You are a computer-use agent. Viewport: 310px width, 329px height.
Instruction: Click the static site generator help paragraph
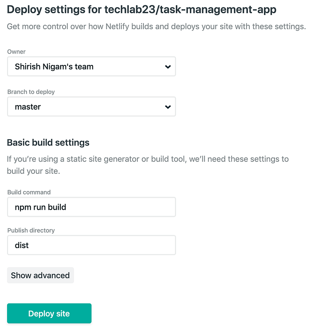pyautogui.click(x=147, y=164)
